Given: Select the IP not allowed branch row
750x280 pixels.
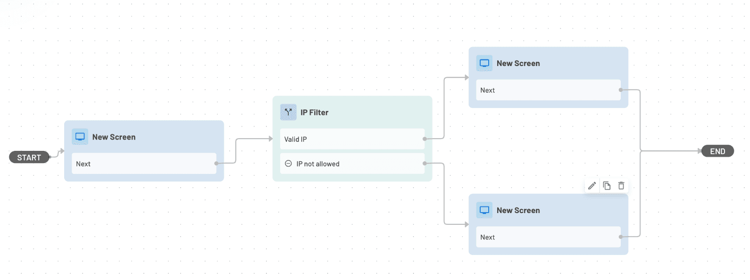Looking at the screenshot, I should [x=352, y=163].
